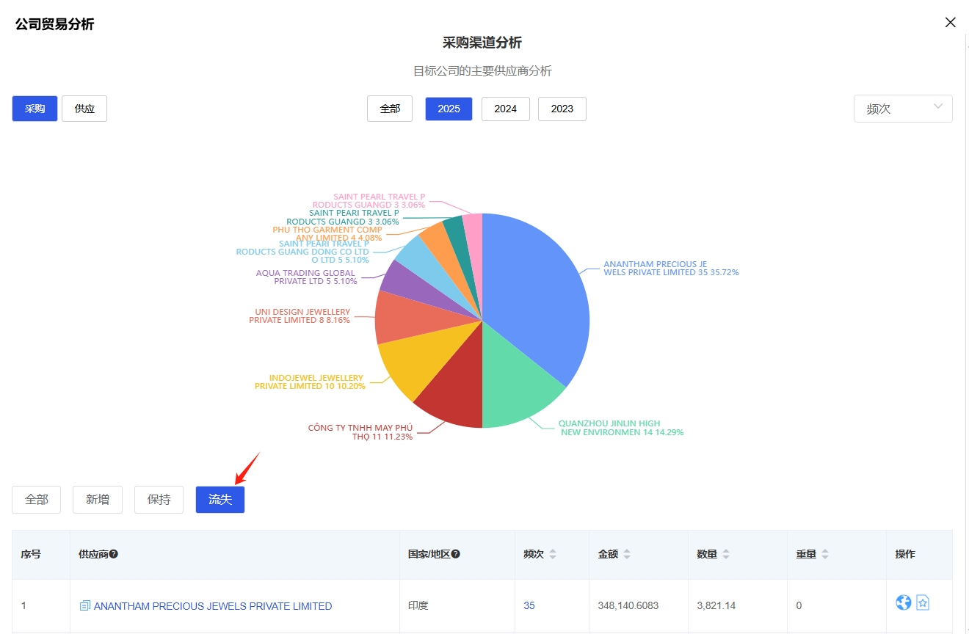Click the AQUA TRADING GLOBAL PRIVATE LTD label
Screen dimensions: 969x634
[306, 277]
